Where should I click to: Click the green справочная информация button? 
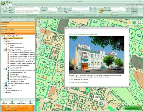pyautogui.click(x=133, y=108)
